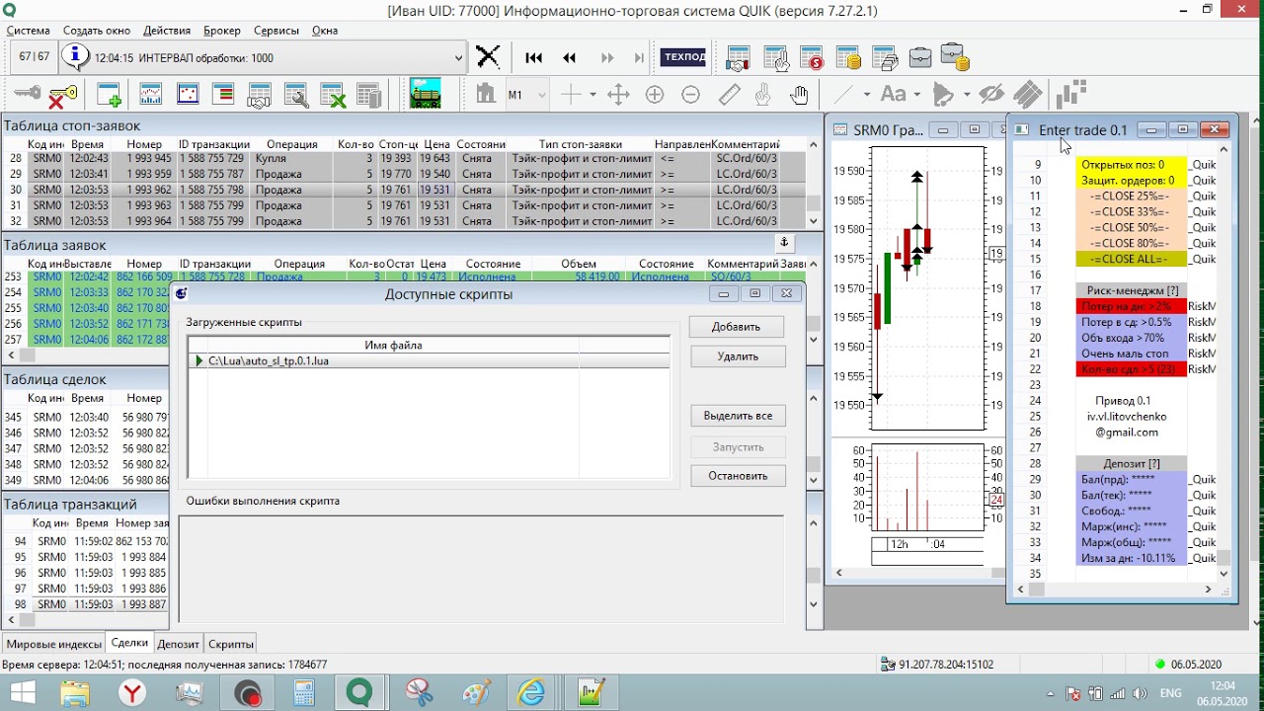Screen dimensions: 1264x711
Task: Open the Окна menu
Action: pos(325,31)
